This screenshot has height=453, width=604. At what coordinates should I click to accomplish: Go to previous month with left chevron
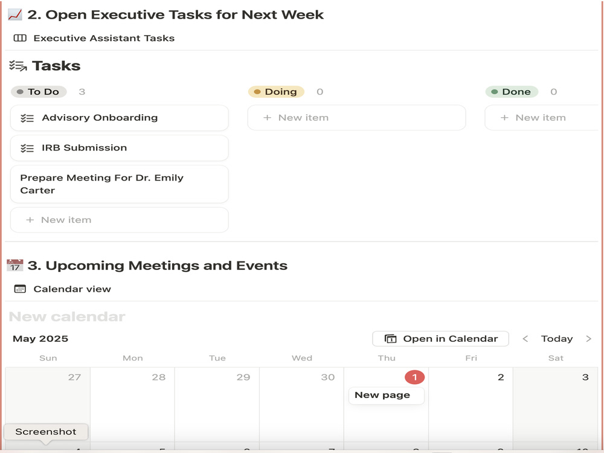pos(525,339)
